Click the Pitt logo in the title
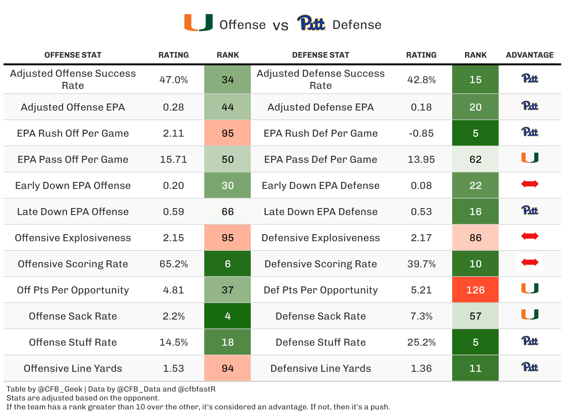 pos(311,23)
